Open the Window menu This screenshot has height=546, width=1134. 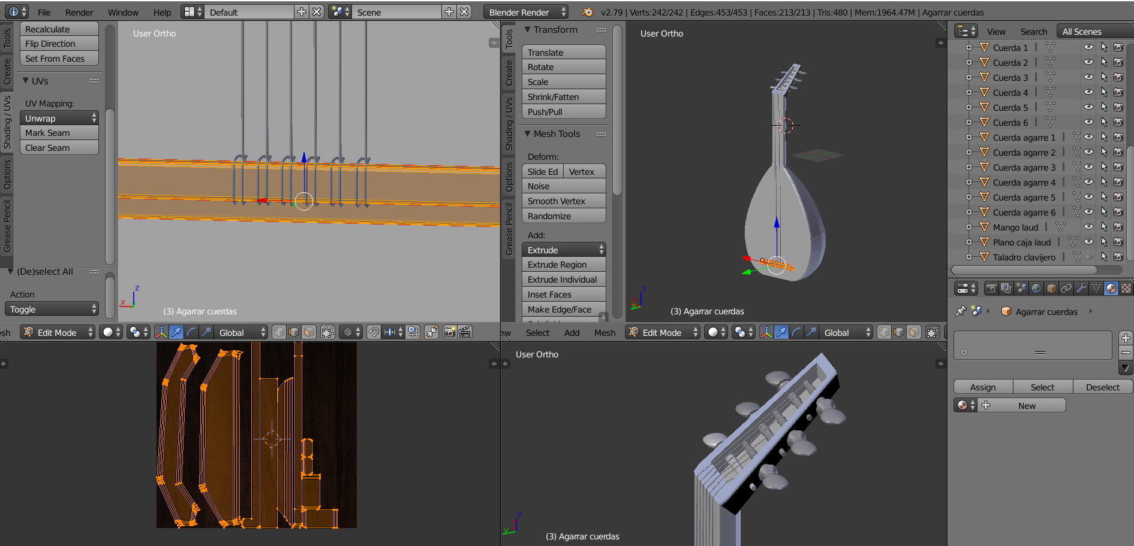pos(123,12)
